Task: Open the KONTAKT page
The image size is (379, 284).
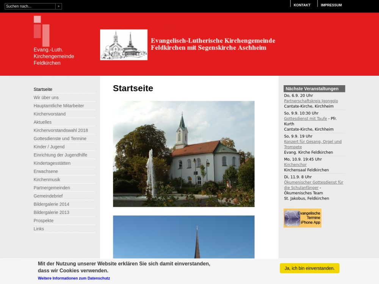Action: pyautogui.click(x=302, y=5)
